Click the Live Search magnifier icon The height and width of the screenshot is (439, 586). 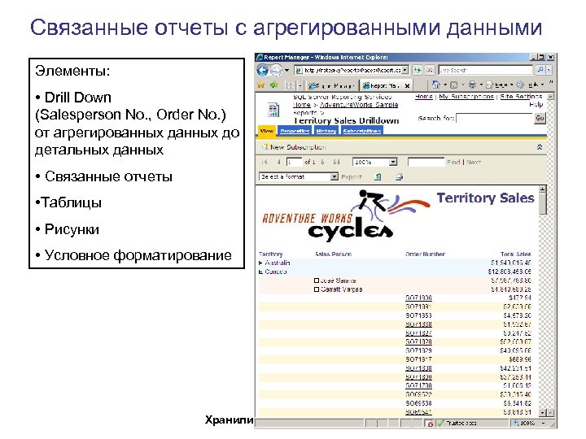coord(540,70)
